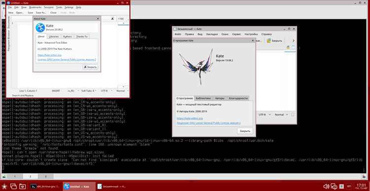Image resolution: width=370 pixels, height=191 pixels.
Task: Click the Kate bird mascot image
Action: pos(196,67)
